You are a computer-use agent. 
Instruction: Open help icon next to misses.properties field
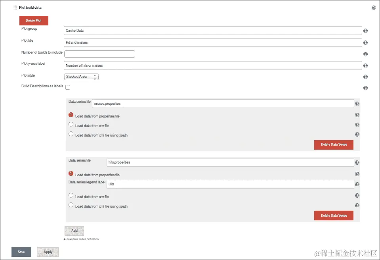(357, 104)
